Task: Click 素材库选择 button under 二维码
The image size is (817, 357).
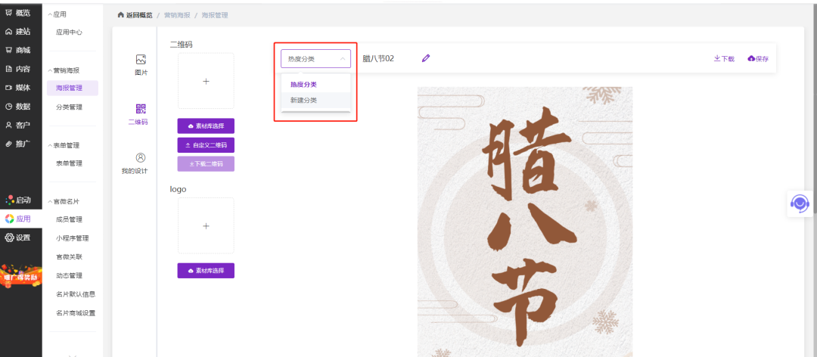Action: (x=206, y=126)
